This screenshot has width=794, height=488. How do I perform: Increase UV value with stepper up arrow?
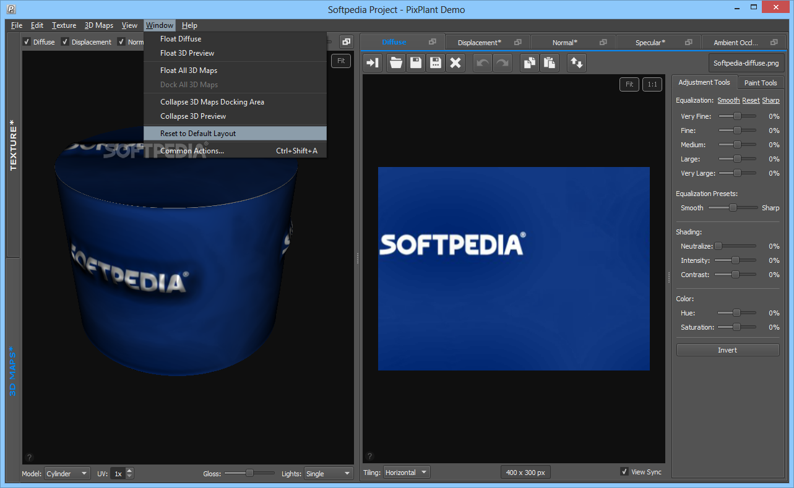[x=129, y=471]
